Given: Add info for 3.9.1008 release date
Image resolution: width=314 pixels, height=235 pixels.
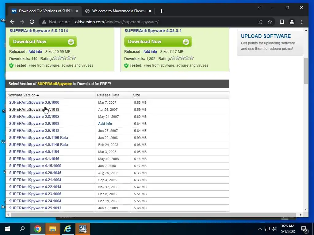Looking at the screenshot, I should (105, 124).
